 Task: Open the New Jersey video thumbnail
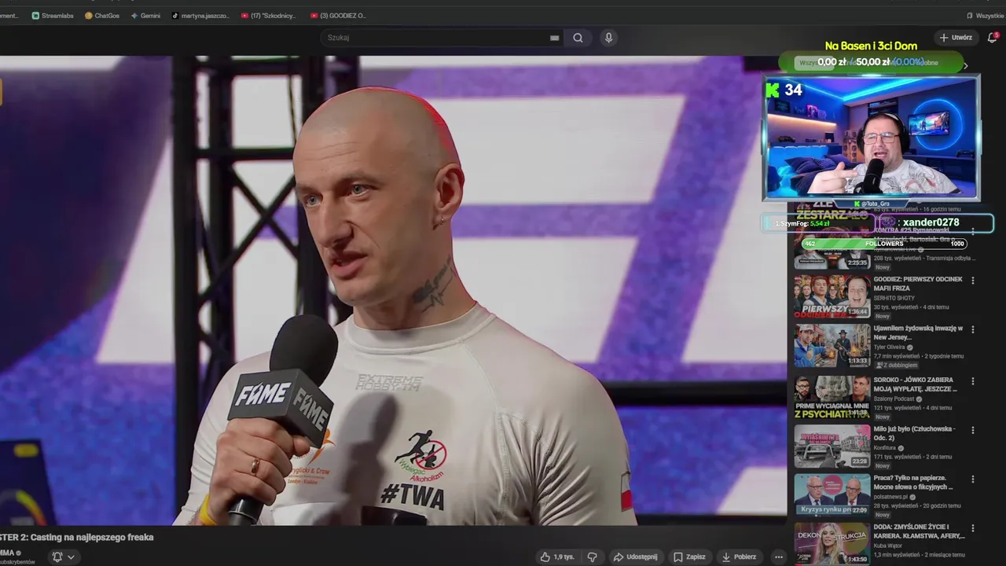coord(832,346)
